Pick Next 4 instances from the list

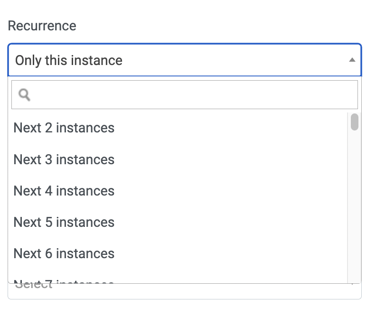point(178,191)
